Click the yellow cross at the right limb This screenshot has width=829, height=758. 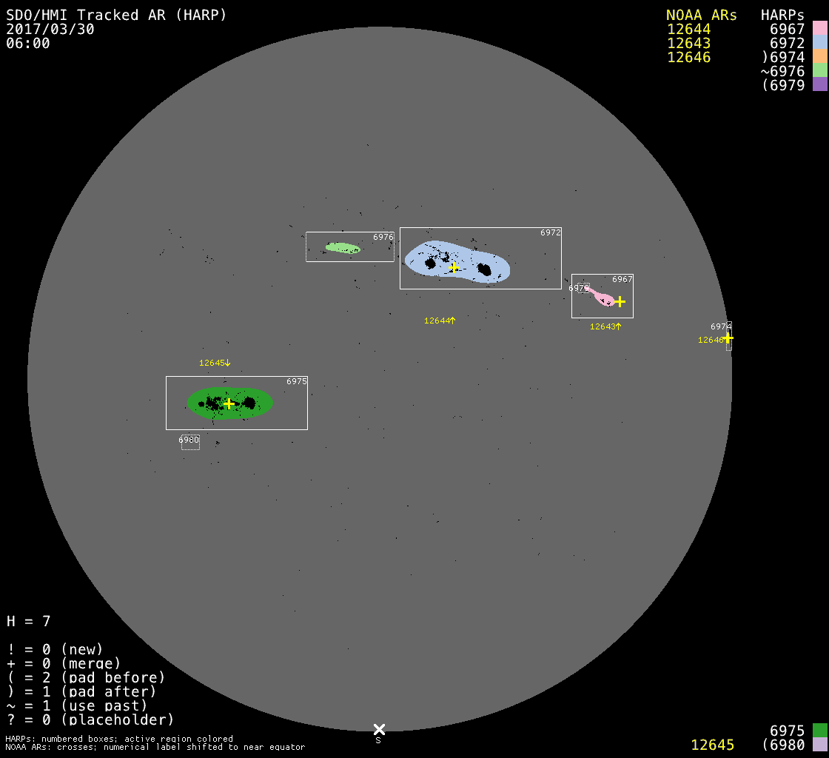point(728,338)
